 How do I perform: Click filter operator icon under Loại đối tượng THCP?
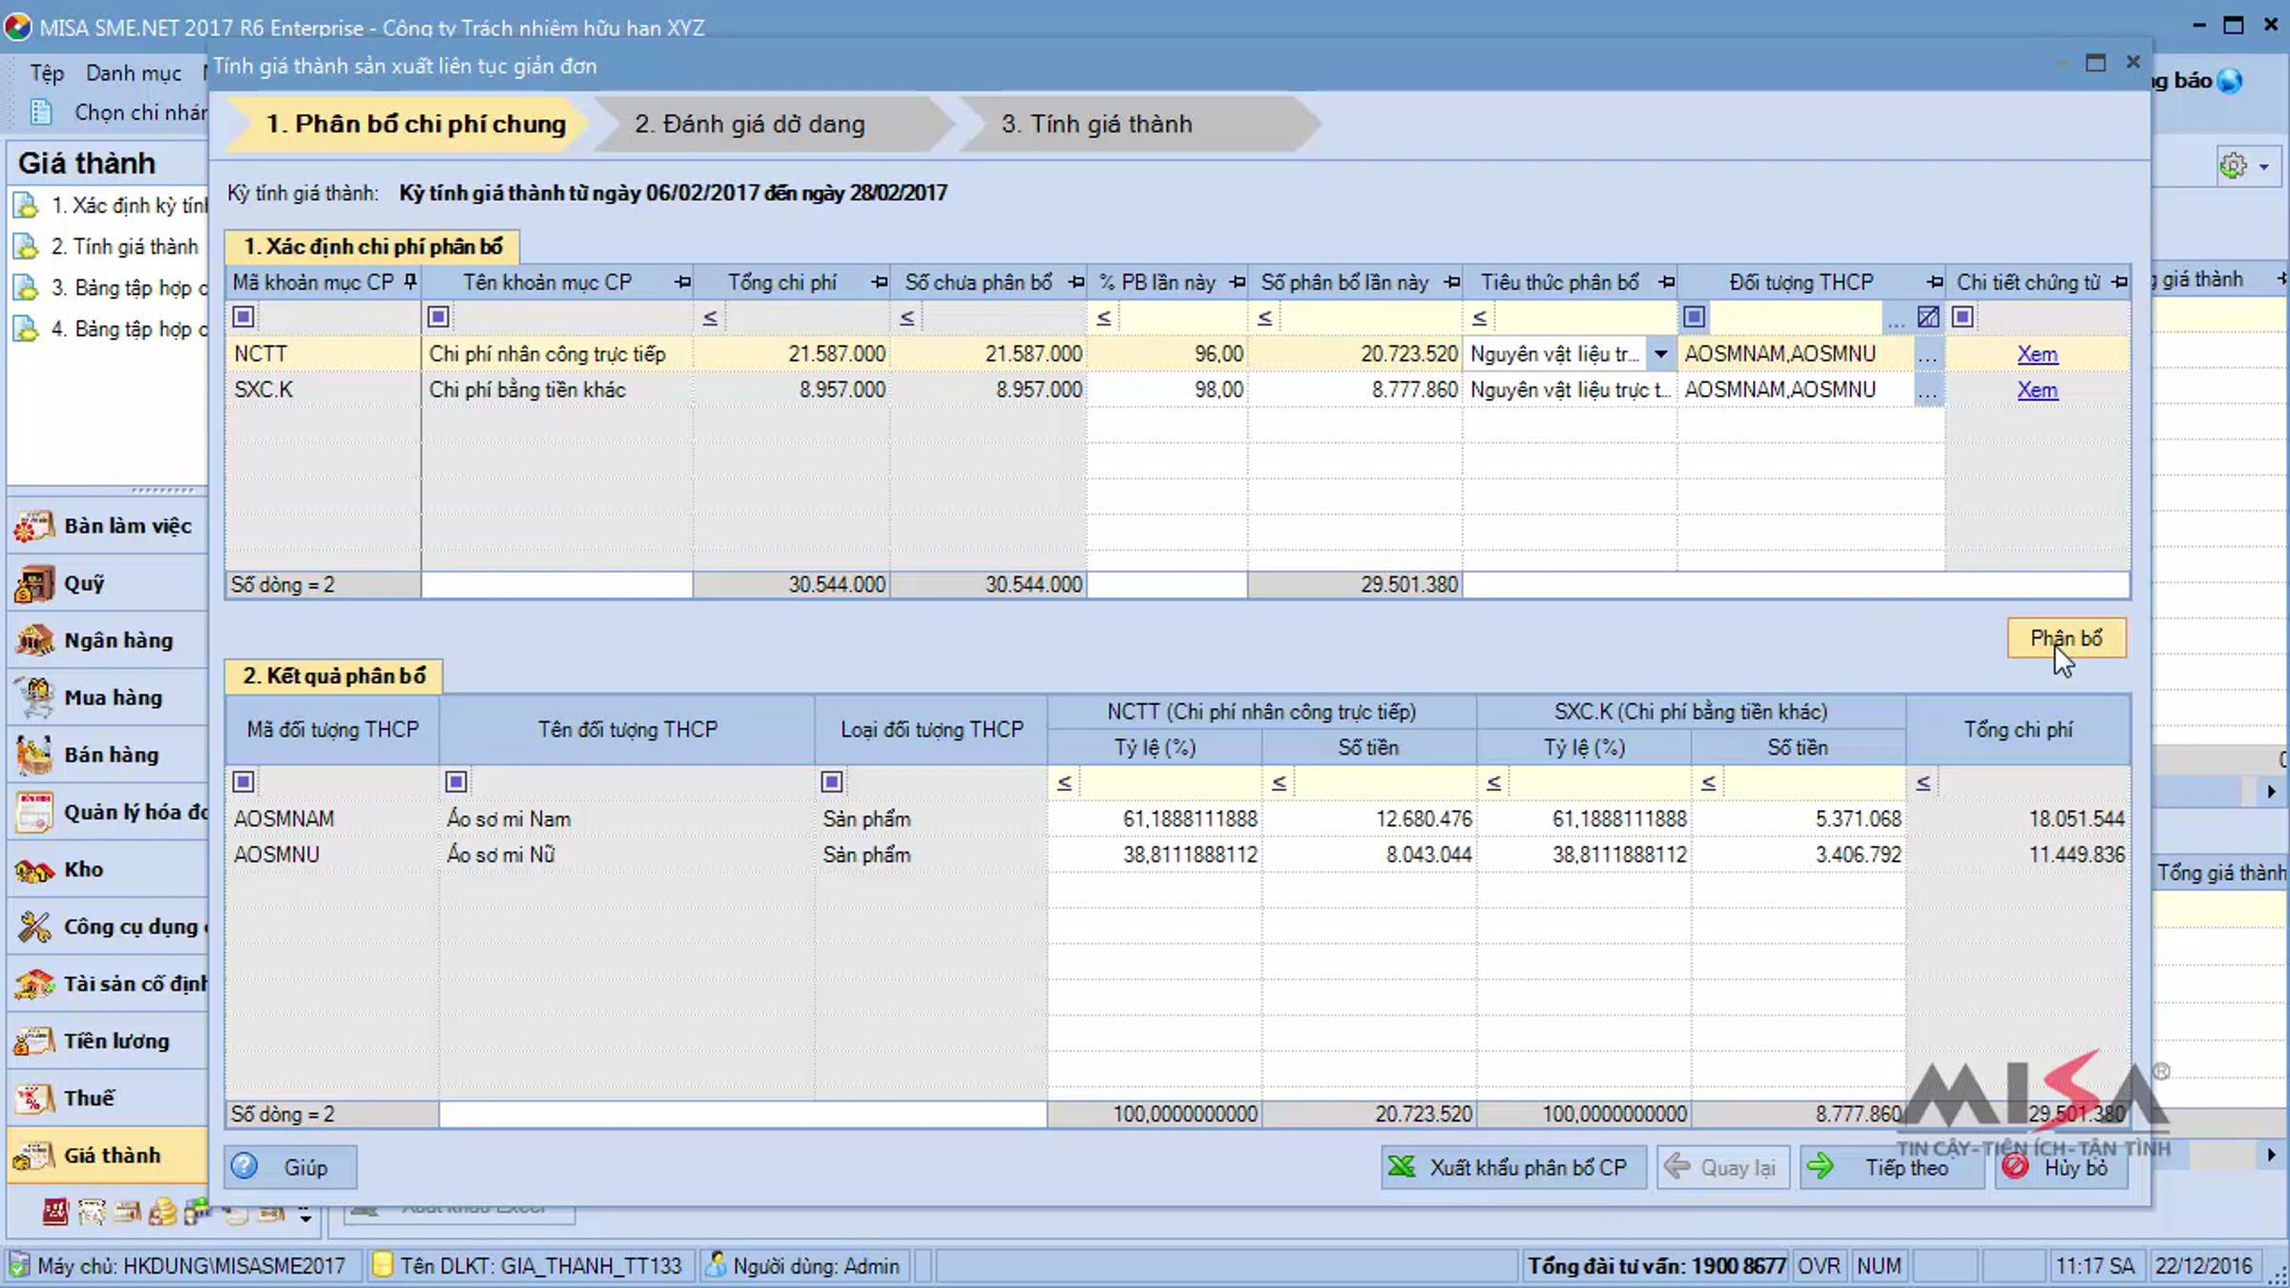coord(832,782)
